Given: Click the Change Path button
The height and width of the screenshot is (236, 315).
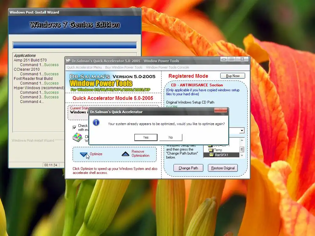Looking at the screenshot, I should click(x=188, y=168).
